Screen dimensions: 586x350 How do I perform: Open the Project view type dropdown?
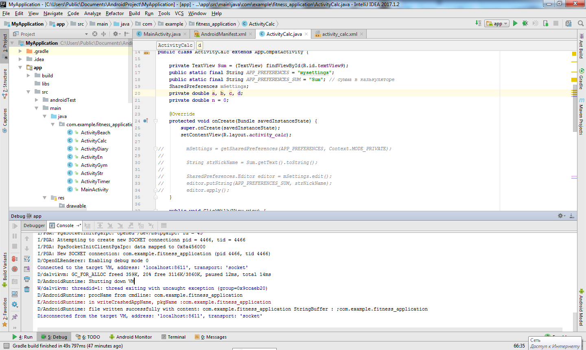point(86,34)
